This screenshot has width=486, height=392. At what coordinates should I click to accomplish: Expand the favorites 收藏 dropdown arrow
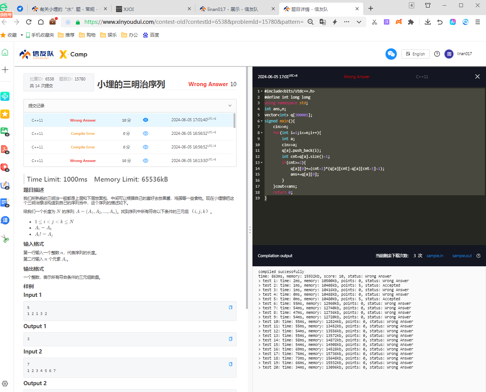click(22, 35)
